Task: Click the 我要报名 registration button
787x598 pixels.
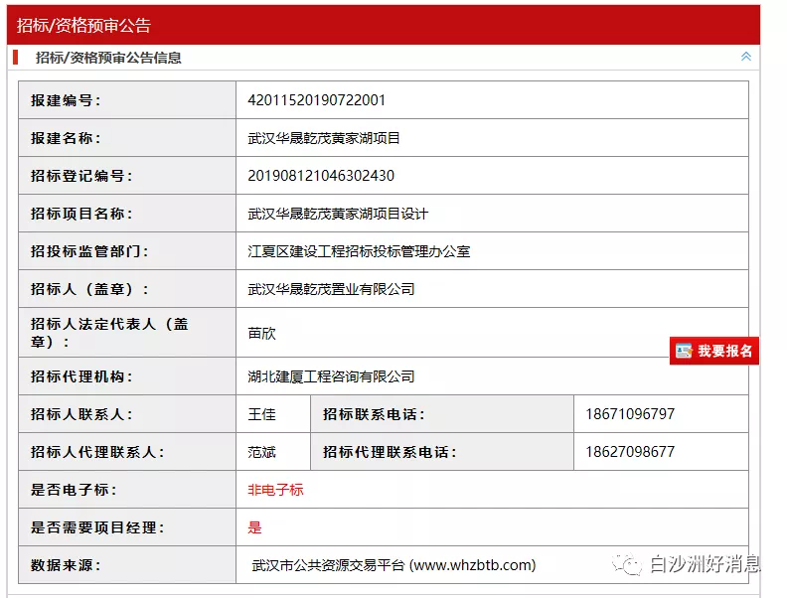Action: (x=713, y=351)
